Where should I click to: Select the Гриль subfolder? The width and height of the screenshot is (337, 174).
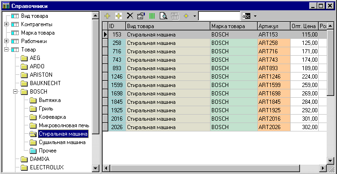(46, 109)
